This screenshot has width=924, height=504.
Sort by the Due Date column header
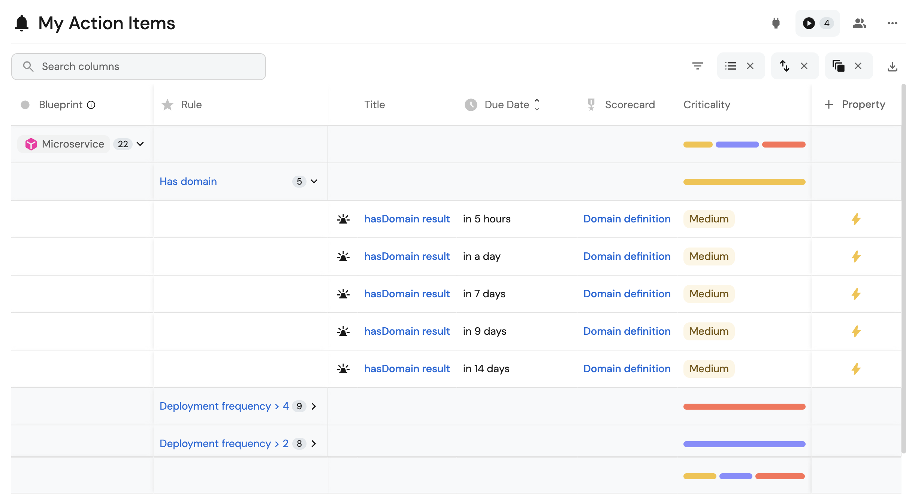pyautogui.click(x=507, y=105)
